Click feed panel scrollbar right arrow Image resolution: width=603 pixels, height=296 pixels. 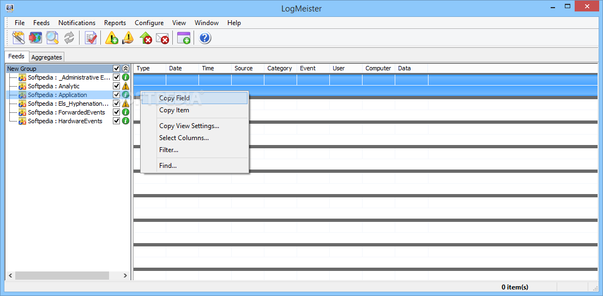pos(125,275)
